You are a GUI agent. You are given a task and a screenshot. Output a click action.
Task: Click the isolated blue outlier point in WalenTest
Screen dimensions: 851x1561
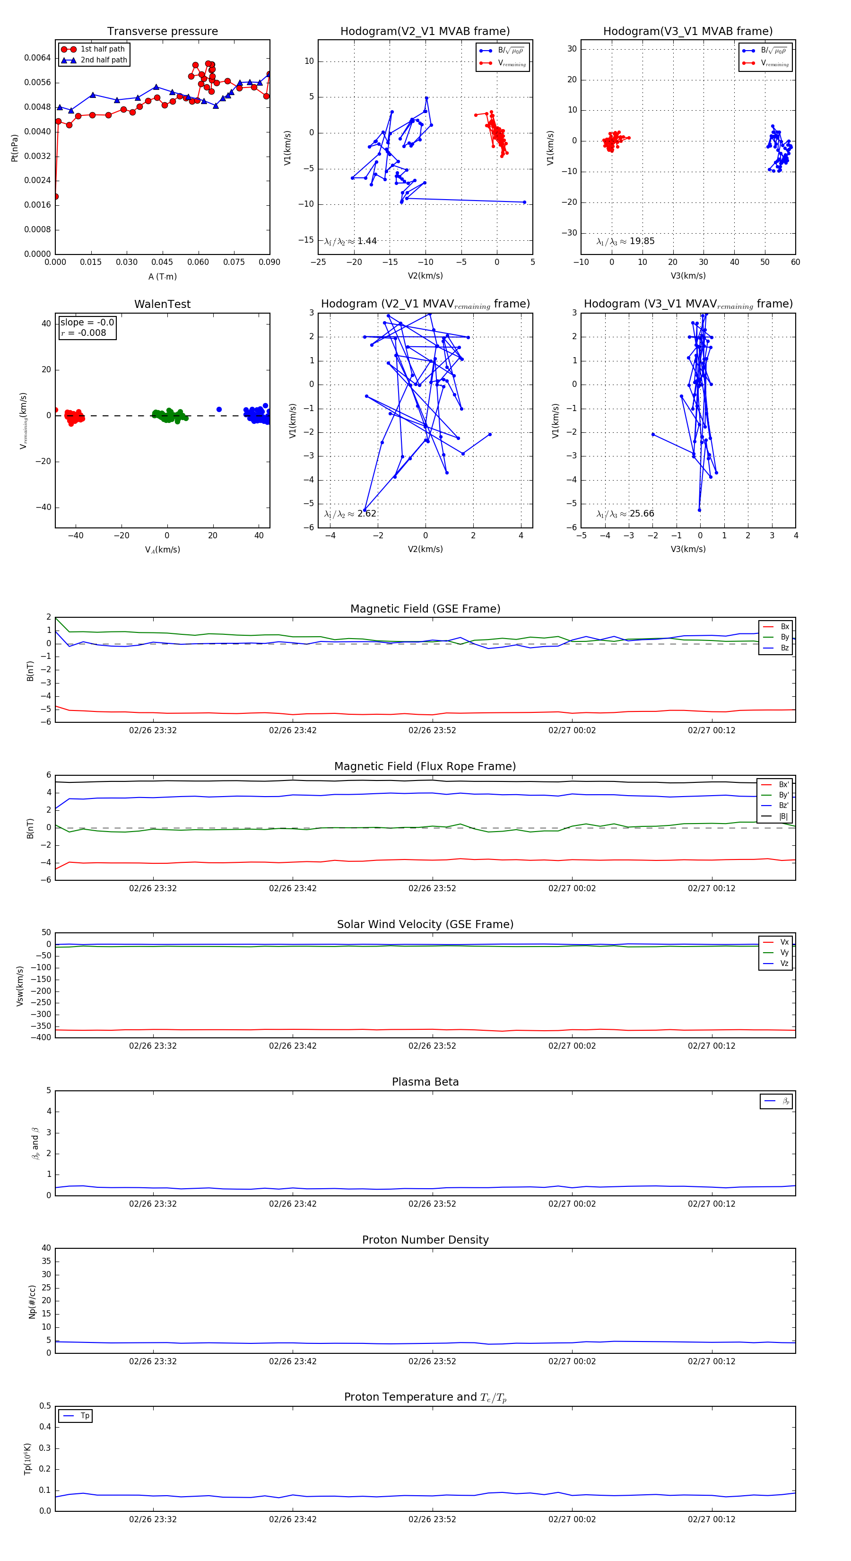click(219, 410)
